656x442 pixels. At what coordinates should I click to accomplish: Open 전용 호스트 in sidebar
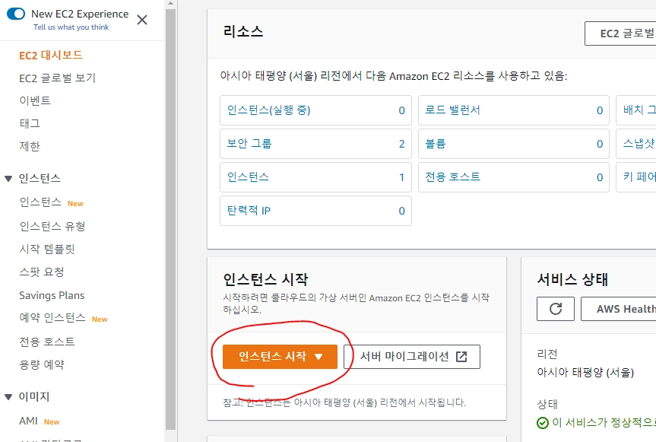[x=47, y=342]
